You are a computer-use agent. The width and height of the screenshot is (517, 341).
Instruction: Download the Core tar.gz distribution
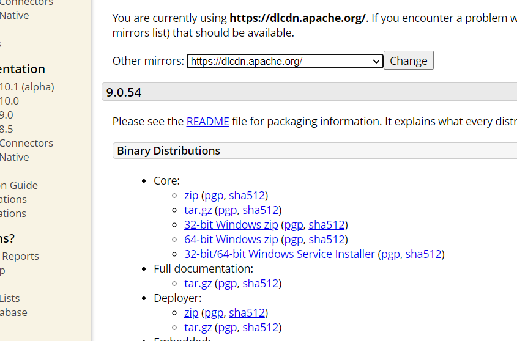coord(198,210)
